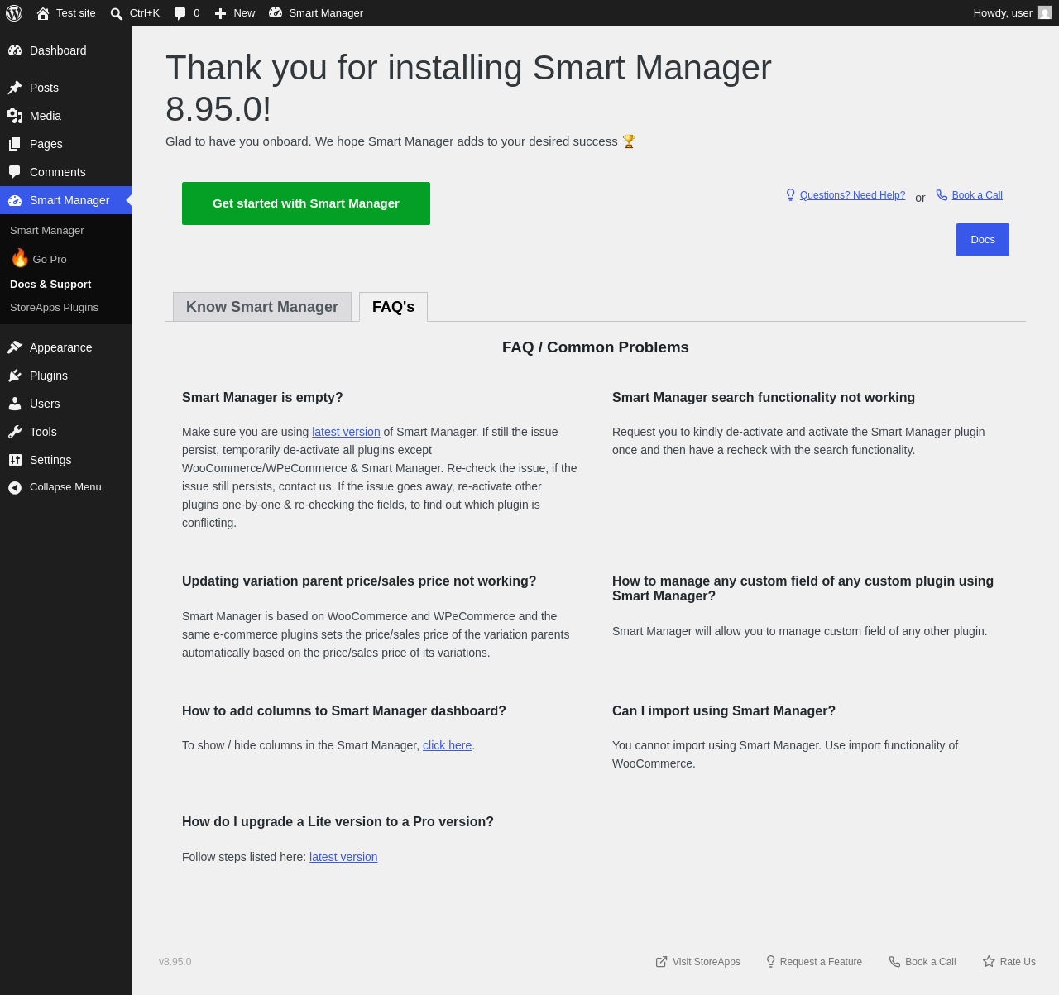Click the Collapse Menu arrow icon
The width and height of the screenshot is (1059, 995).
(x=15, y=488)
